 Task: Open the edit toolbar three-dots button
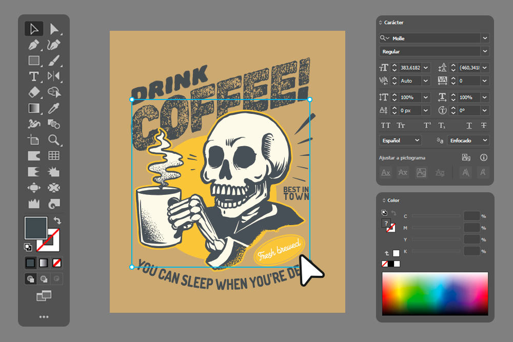pos(44,317)
